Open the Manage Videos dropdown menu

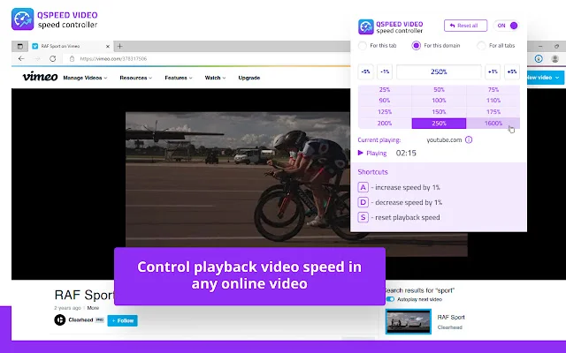85,78
